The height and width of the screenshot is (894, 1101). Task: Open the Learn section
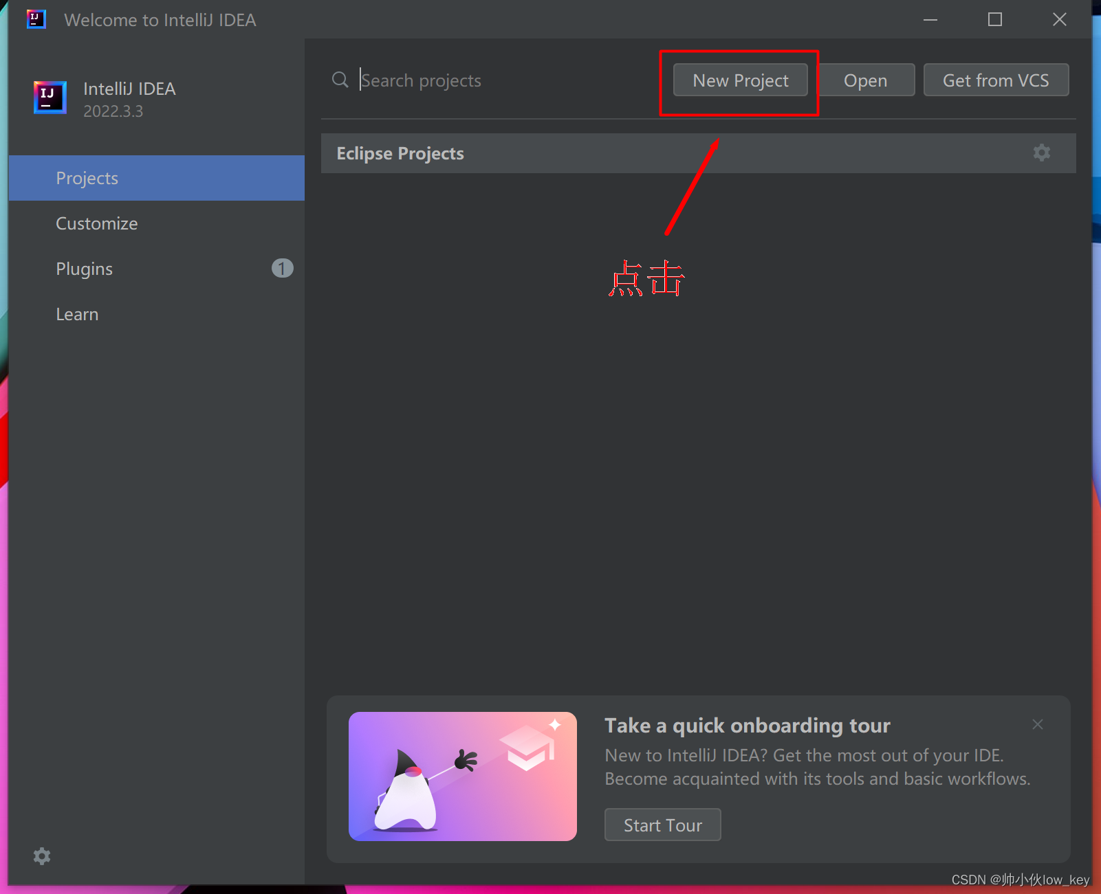(x=157, y=314)
